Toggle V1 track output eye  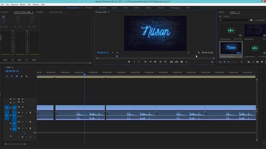pyautogui.click(x=22, y=107)
